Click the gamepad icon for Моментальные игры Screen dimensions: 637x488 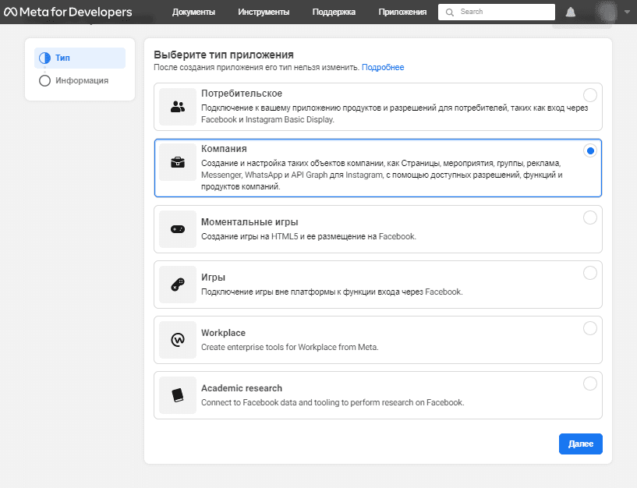tap(178, 229)
